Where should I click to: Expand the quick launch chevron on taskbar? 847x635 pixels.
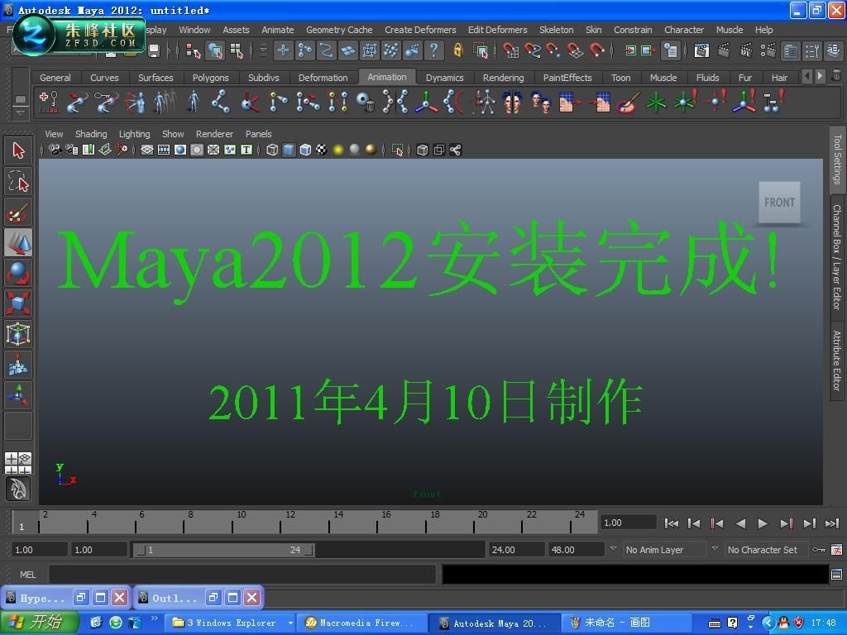155,618
